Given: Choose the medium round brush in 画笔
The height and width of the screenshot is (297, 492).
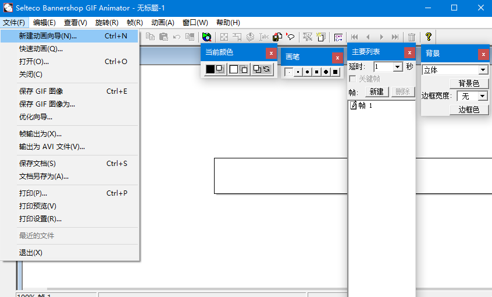Looking at the screenshot, I should [x=307, y=72].
